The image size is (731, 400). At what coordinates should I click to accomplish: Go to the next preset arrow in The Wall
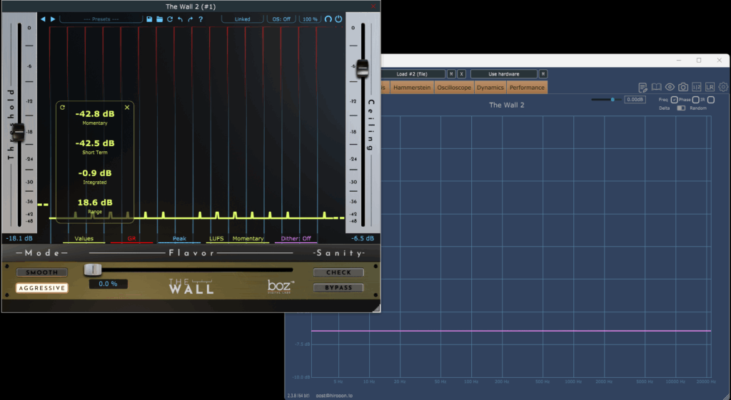[53, 19]
